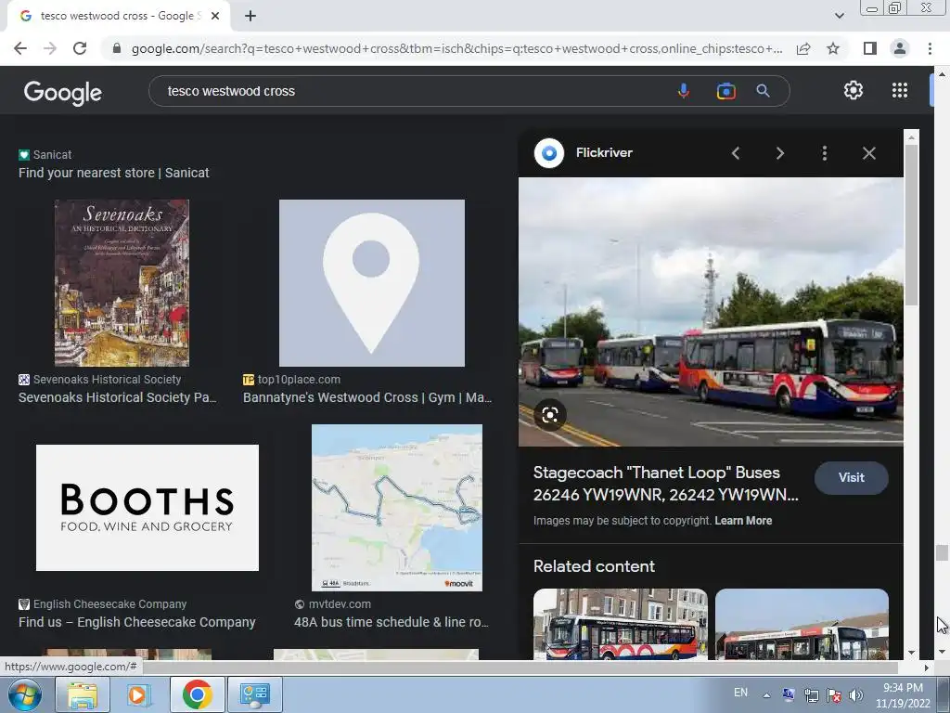Click the Google logo
Image resolution: width=950 pixels, height=713 pixels.
[62, 92]
